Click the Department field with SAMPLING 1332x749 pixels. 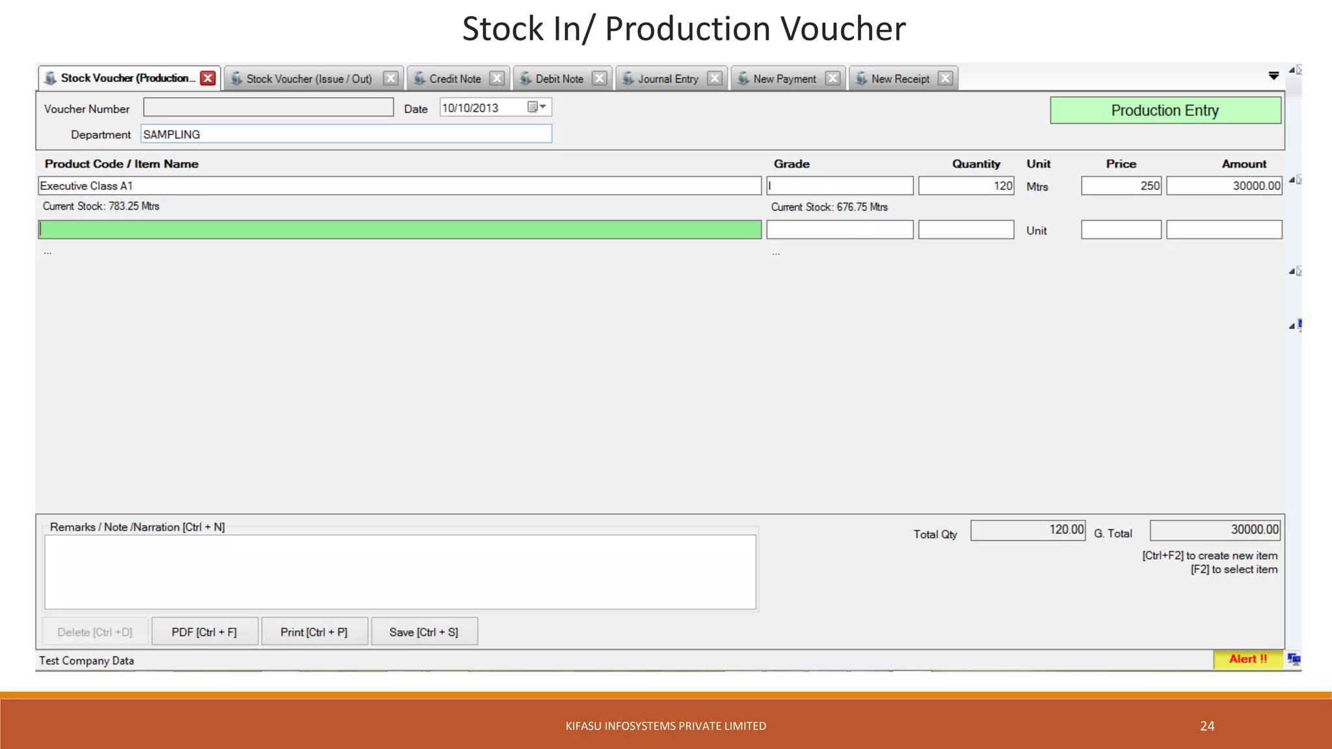tap(346, 134)
